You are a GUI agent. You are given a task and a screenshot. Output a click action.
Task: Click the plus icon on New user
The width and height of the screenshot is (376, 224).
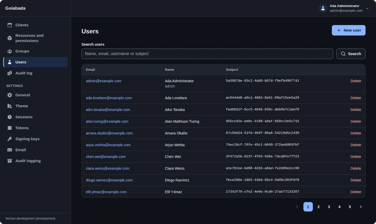tap(339, 30)
